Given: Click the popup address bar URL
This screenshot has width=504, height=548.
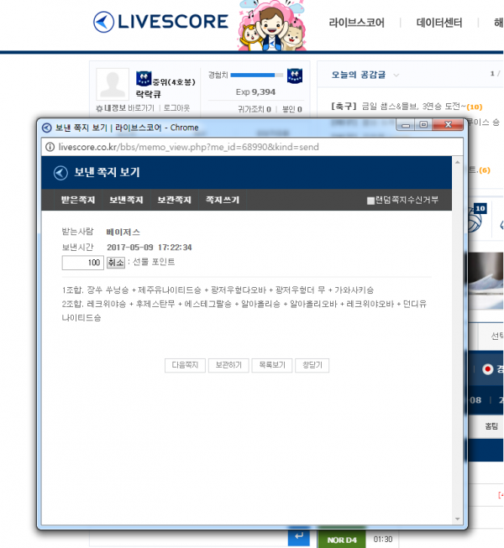Looking at the screenshot, I should click(188, 147).
